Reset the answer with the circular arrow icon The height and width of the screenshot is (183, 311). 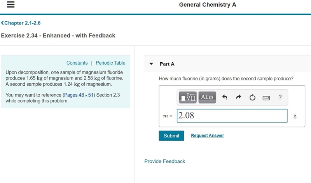click(x=252, y=97)
